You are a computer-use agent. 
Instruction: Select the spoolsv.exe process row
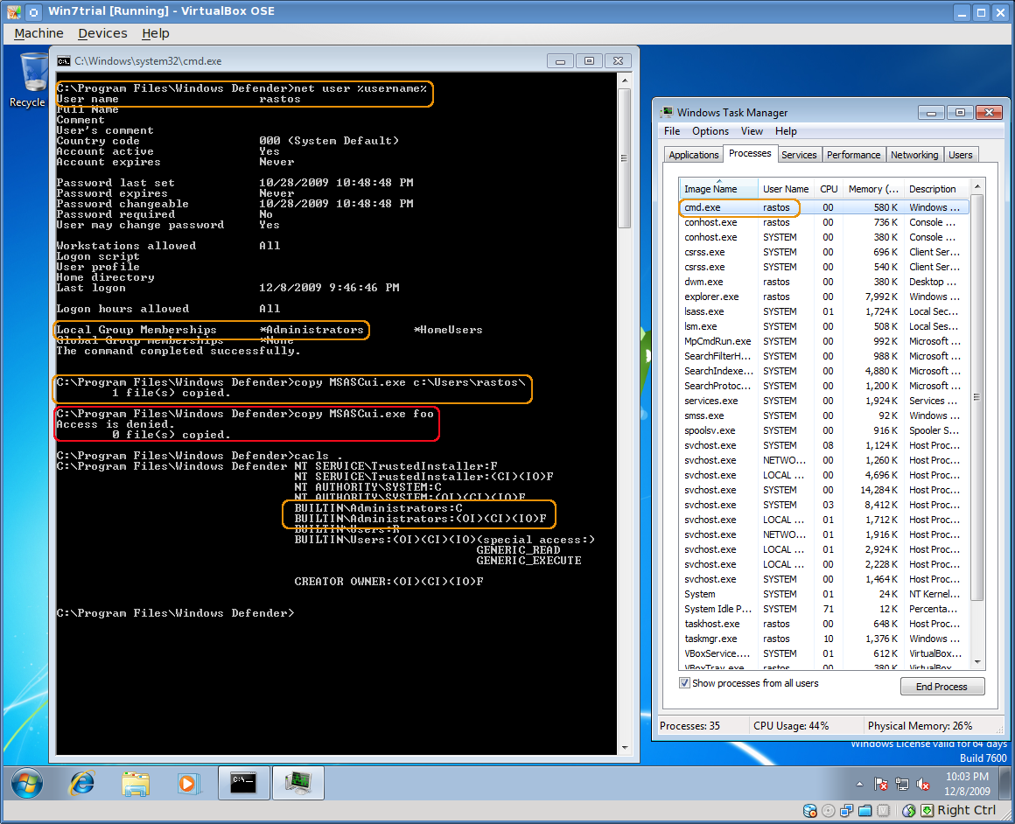click(824, 430)
